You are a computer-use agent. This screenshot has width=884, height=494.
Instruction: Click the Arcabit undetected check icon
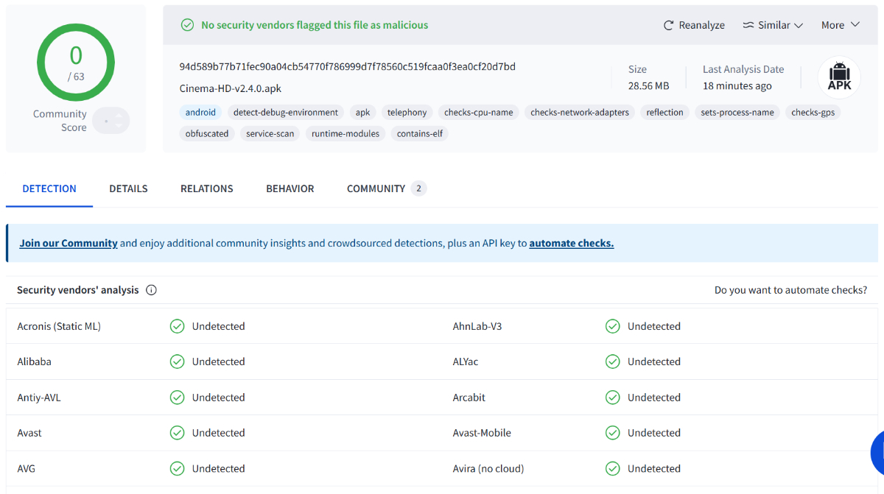coord(612,398)
